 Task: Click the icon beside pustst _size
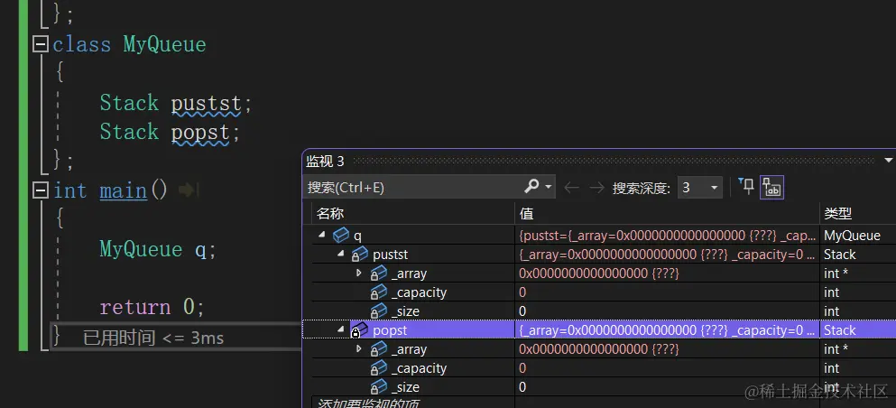click(378, 311)
